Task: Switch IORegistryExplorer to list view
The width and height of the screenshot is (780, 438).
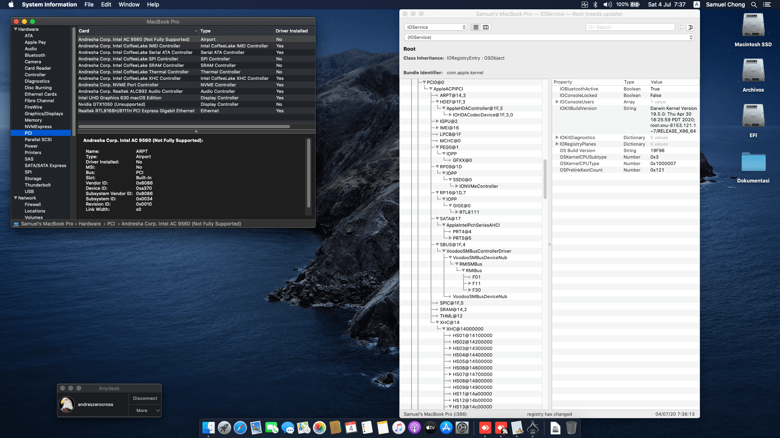Action: (x=476, y=27)
